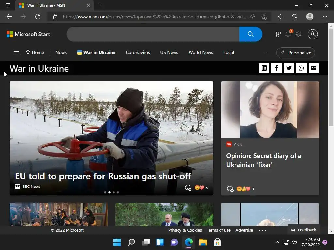Go to Home in MSN navigation
This screenshot has height=250, width=334.
35,52
